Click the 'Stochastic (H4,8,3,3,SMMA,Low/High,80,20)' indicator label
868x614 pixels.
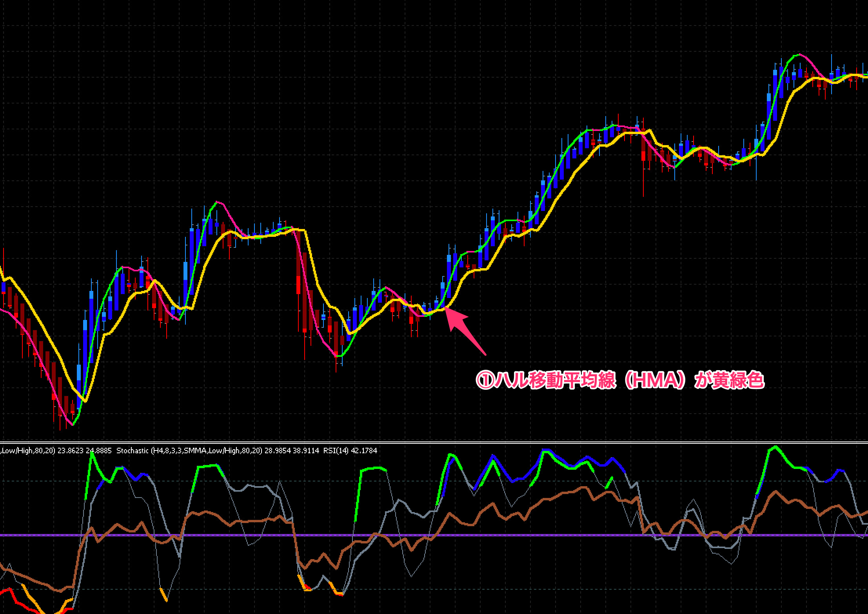[189, 451]
